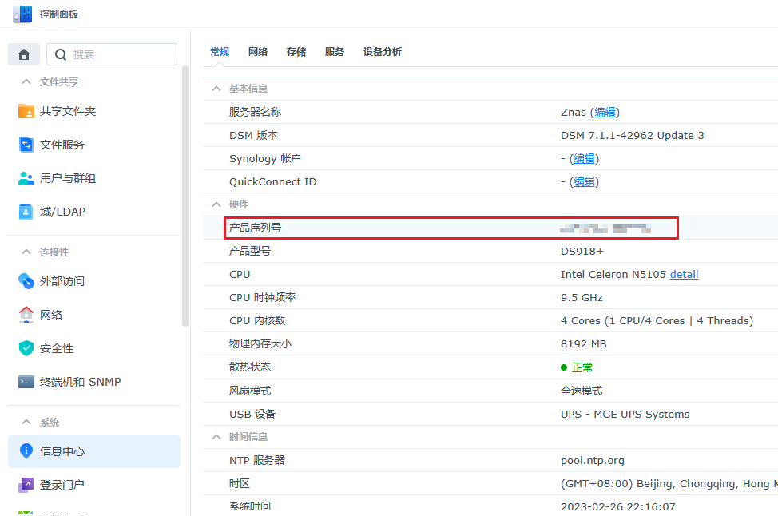Select the 共享文件夹 sidebar label
The height and width of the screenshot is (516, 778).
68,111
